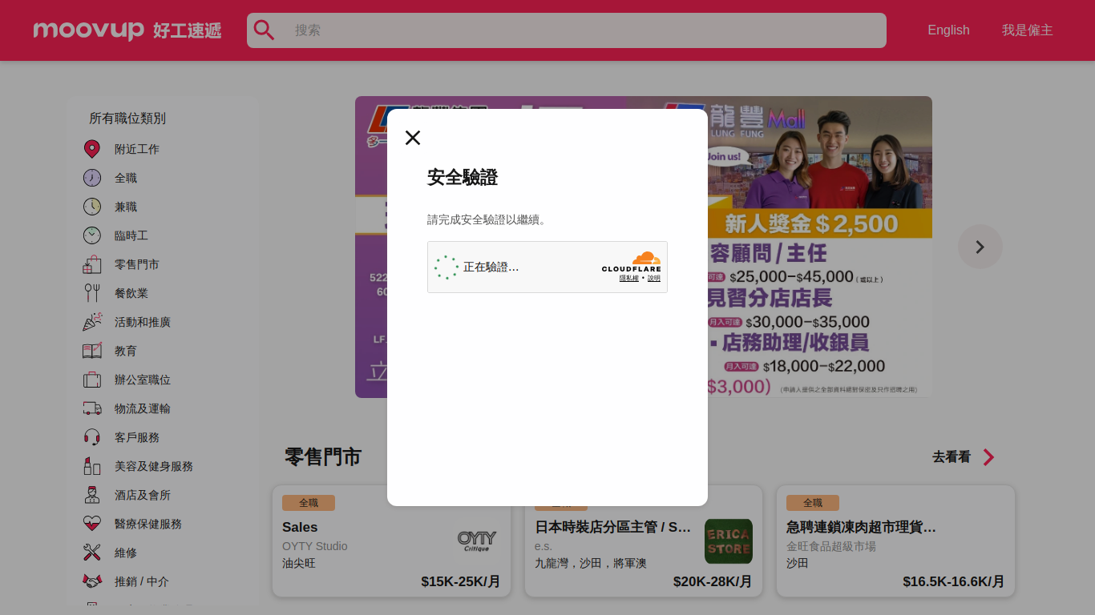Click the 全職 tag on 急聘連鎖凍肉 card
The image size is (1095, 615).
[813, 503]
